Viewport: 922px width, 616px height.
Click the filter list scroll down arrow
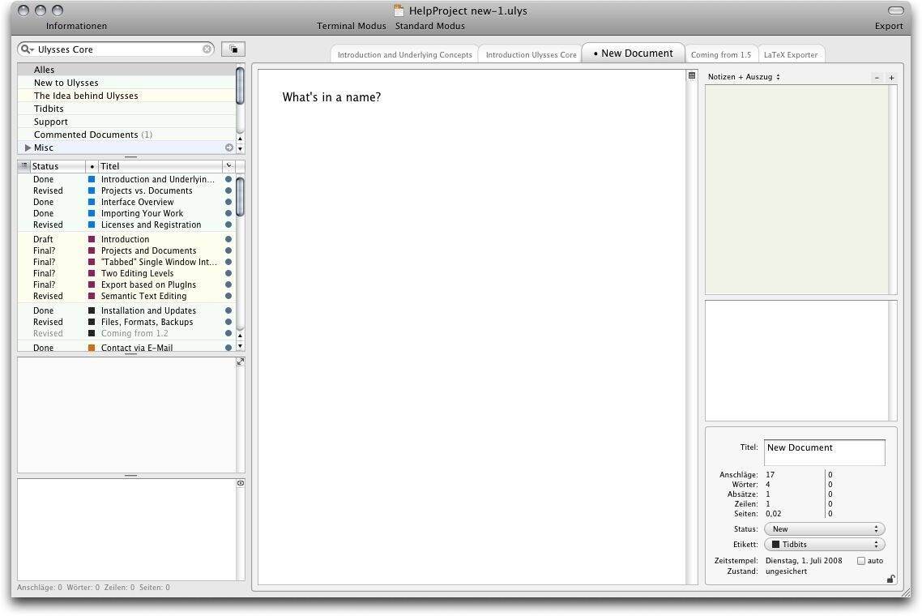click(x=240, y=149)
